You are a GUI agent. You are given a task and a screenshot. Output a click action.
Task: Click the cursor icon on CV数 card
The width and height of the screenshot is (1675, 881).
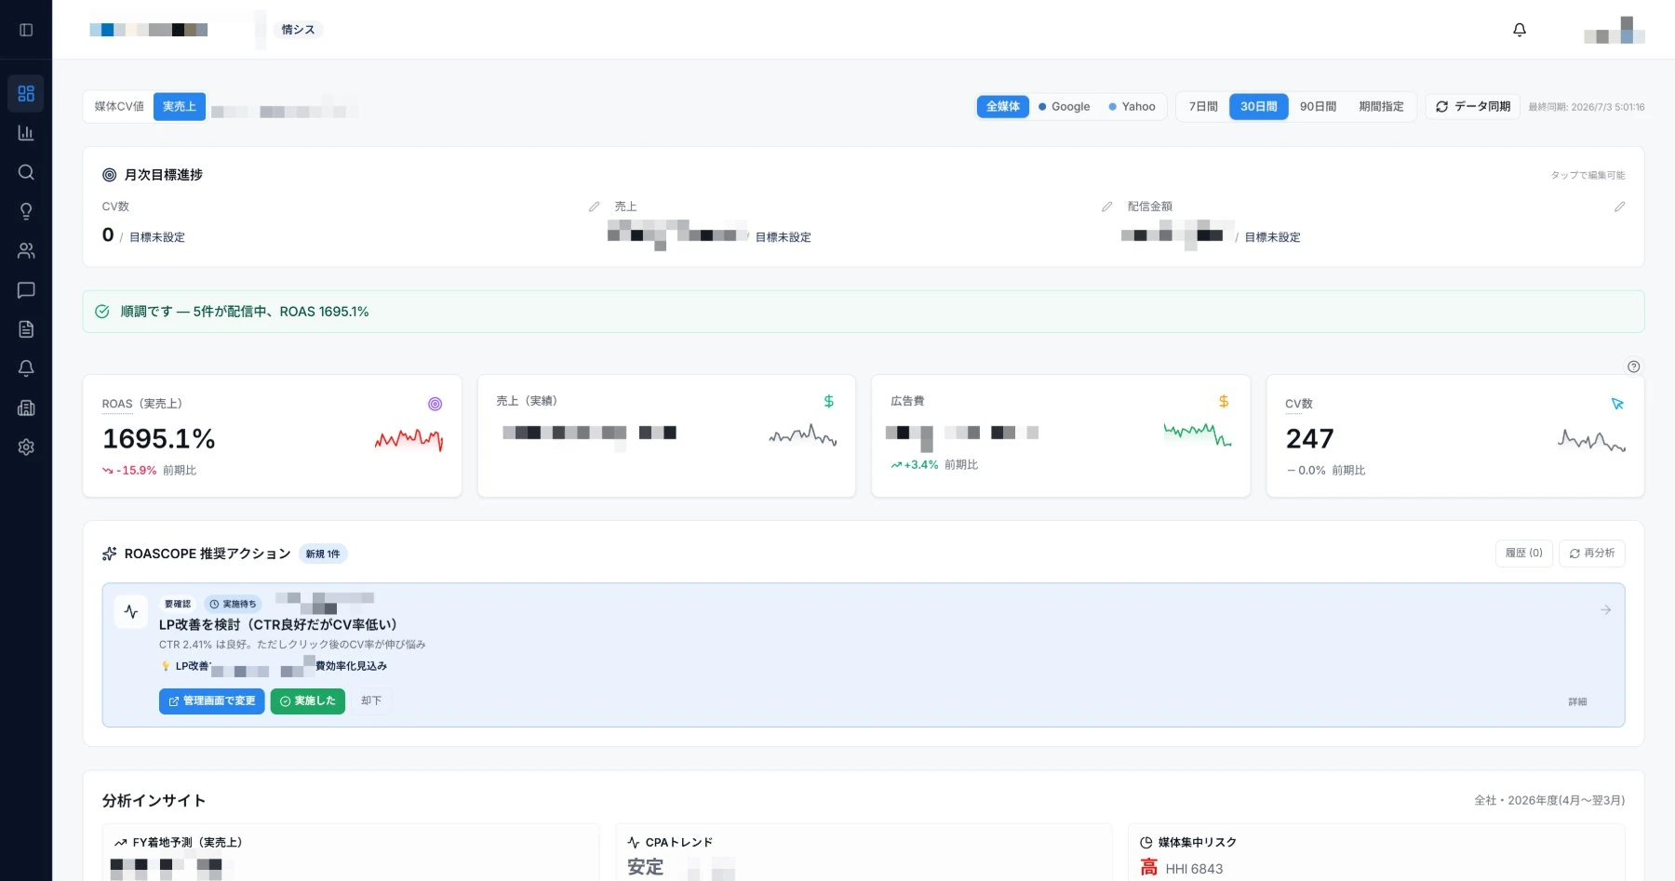tap(1617, 404)
